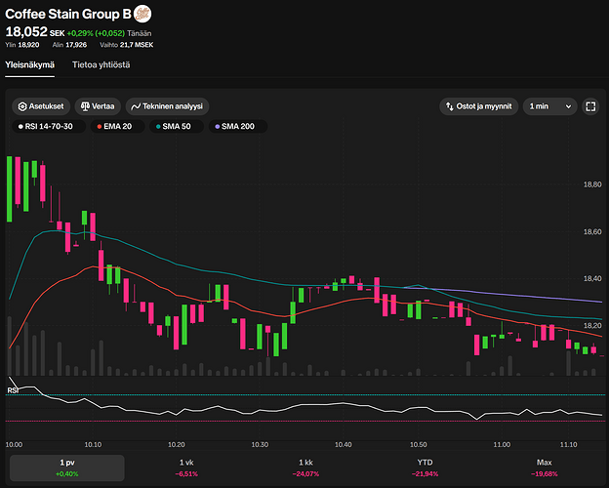Click the Coffee Stain company logo icon
This screenshot has width=609, height=488.
(142, 14)
